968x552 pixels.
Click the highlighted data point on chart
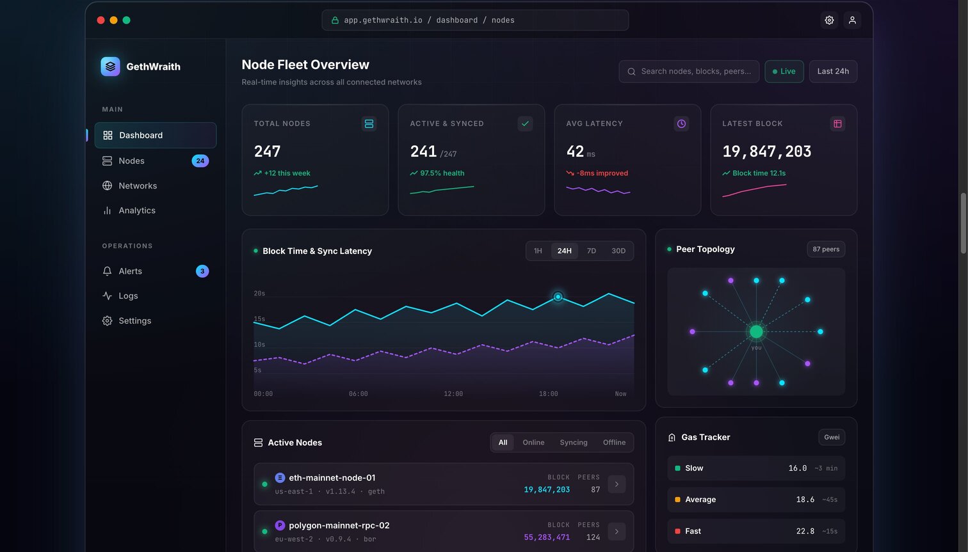(558, 297)
